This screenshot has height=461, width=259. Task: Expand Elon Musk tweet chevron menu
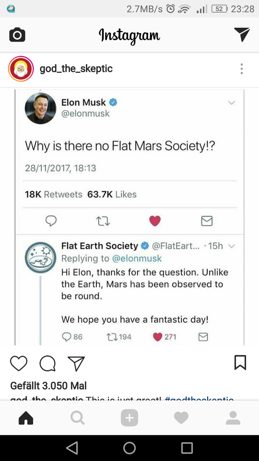(x=231, y=103)
